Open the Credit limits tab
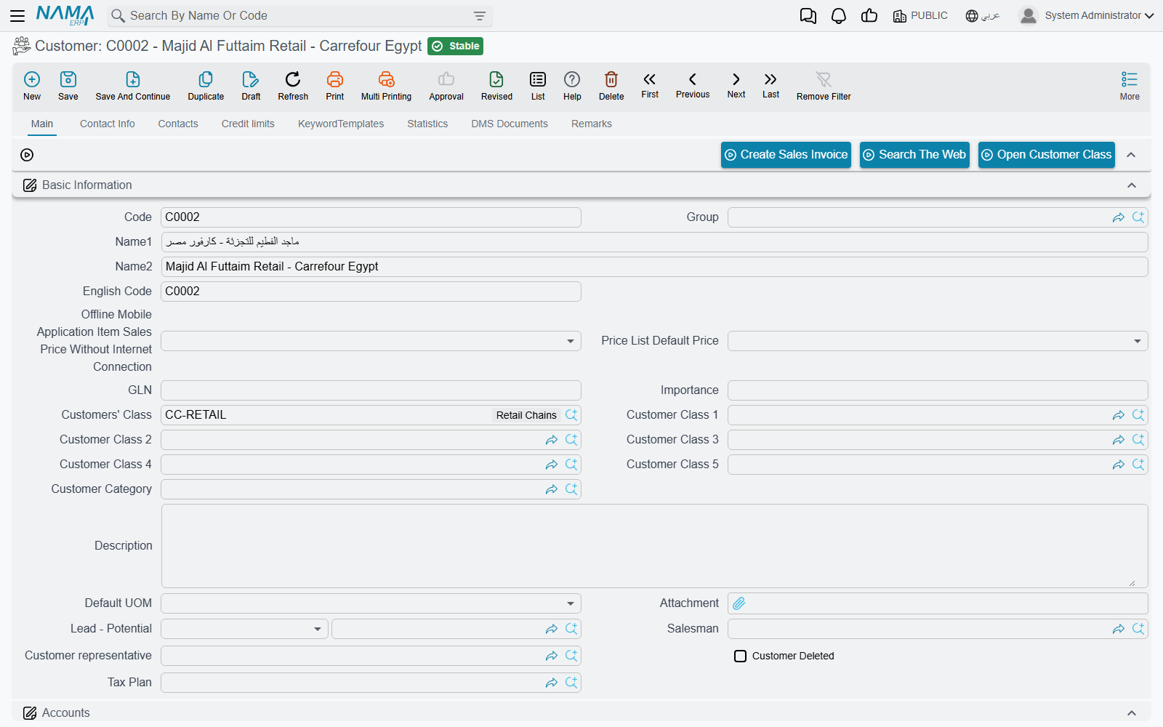 point(248,124)
